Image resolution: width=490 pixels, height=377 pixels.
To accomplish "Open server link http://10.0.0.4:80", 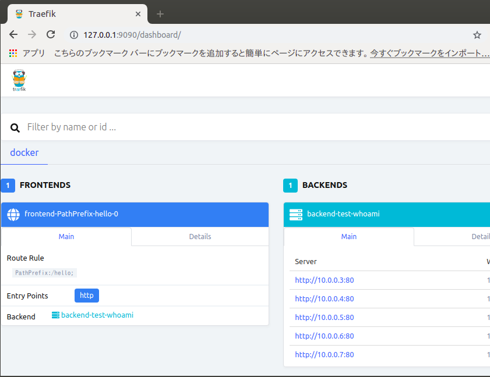I will 325,299.
